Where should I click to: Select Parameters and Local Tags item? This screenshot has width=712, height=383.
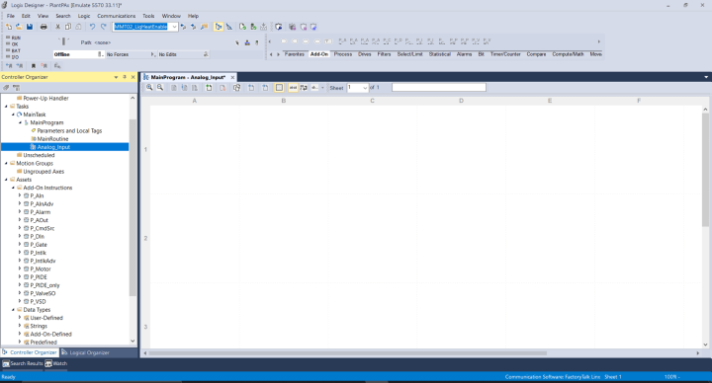69,130
